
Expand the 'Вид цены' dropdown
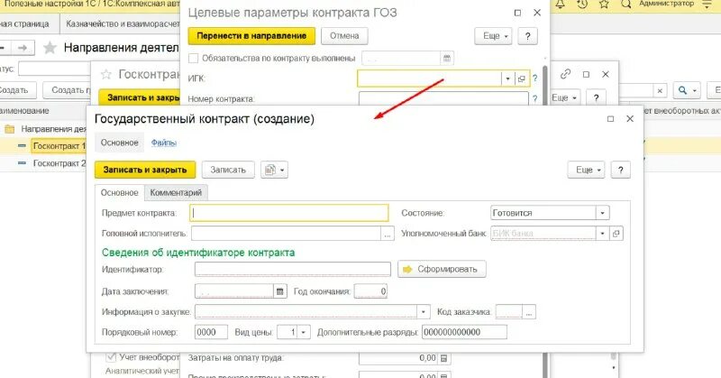click(x=304, y=332)
